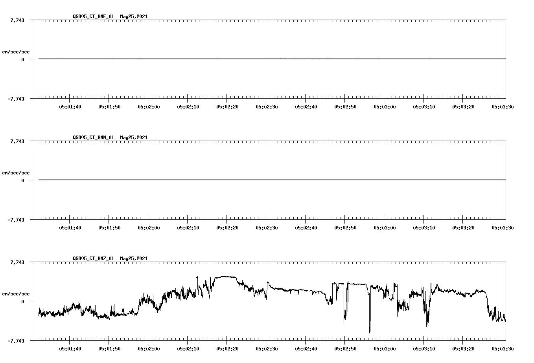Click the May25,2021 date on the bottom trace

[x=134, y=258]
